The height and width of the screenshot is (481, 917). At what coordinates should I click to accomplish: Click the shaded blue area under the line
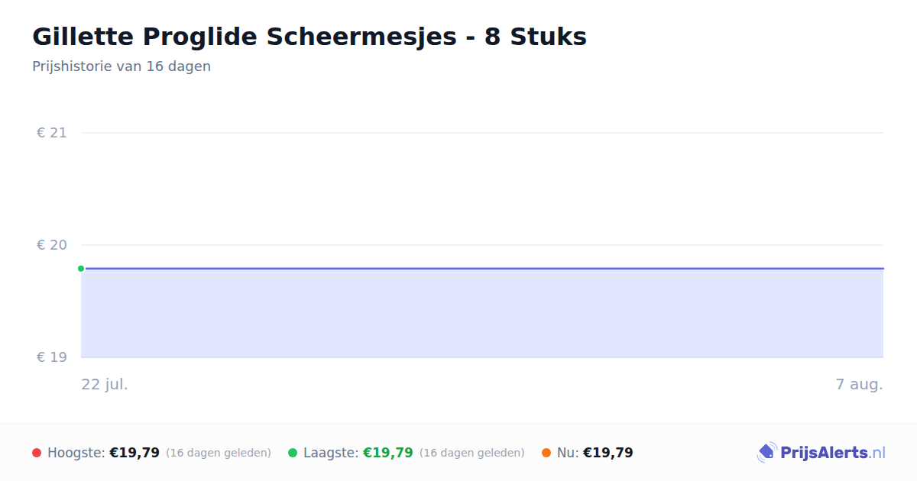coord(482,313)
